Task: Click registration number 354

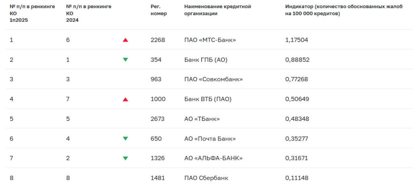Action: coord(156,60)
